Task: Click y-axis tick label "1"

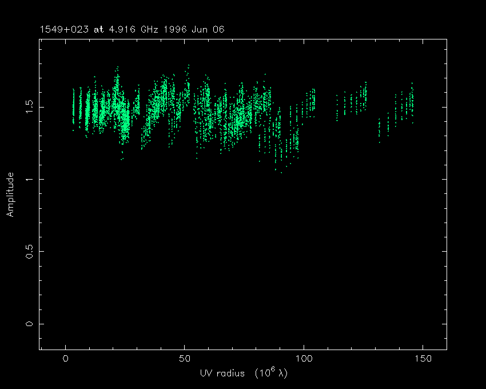Action: click(30, 179)
